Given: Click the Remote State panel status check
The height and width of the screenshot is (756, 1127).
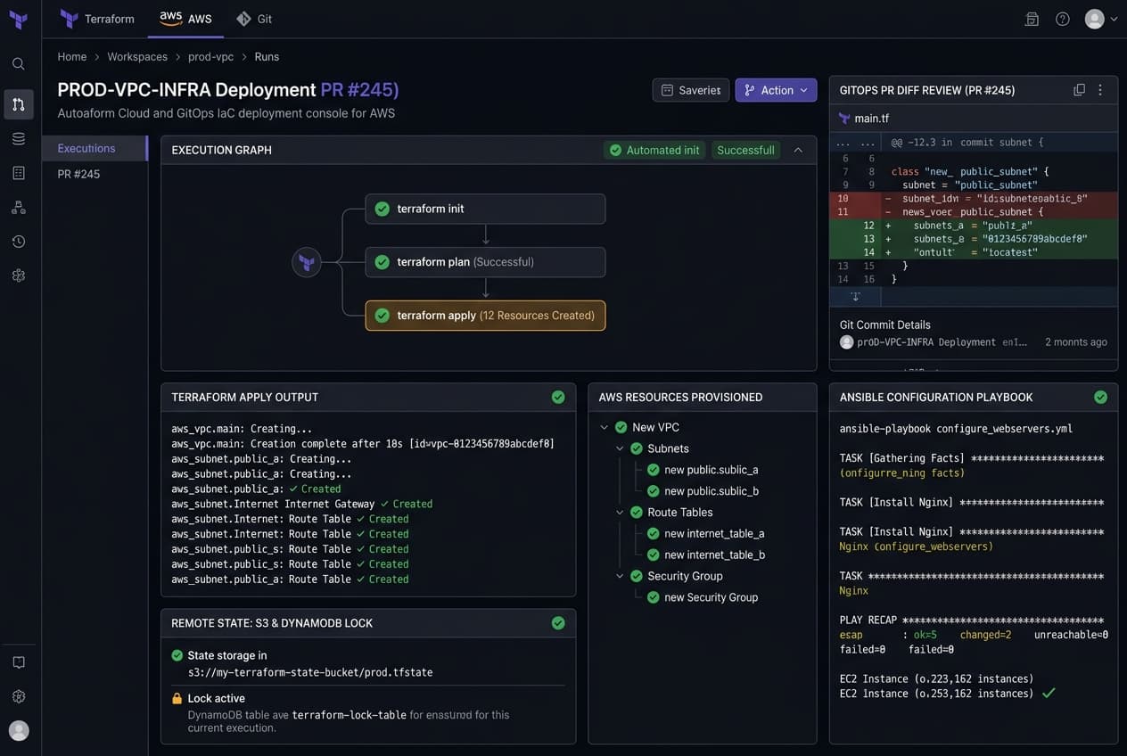Looking at the screenshot, I should [558, 623].
